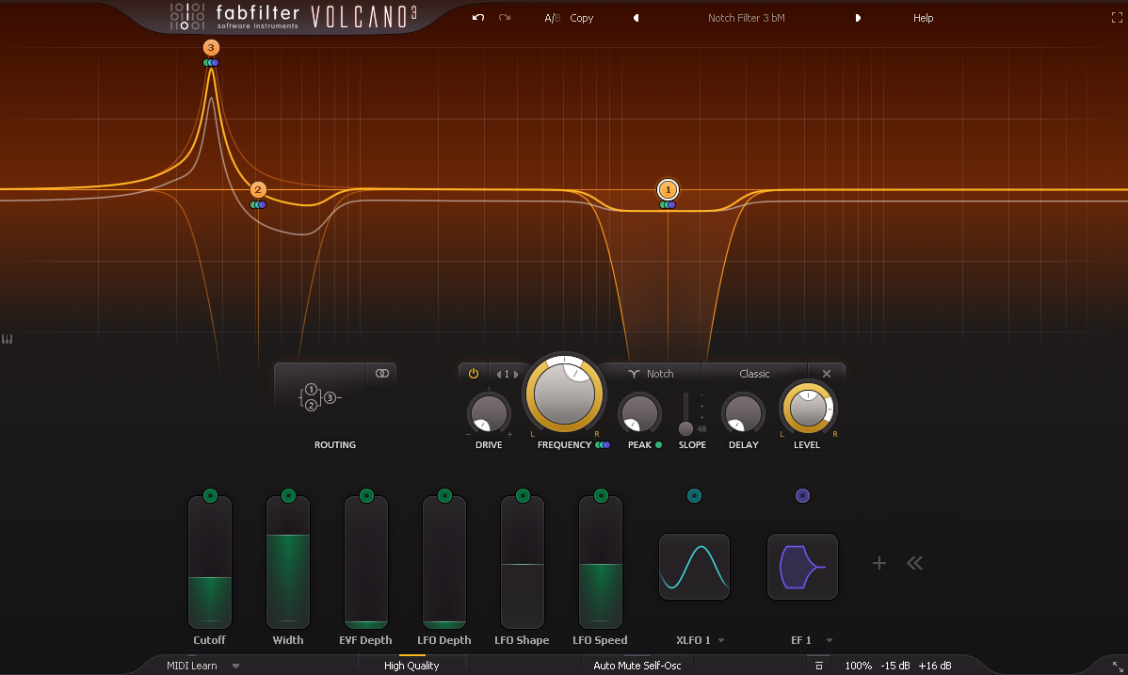Open the Notch filter shape dropdown
This screenshot has height=675, width=1128.
click(651, 374)
